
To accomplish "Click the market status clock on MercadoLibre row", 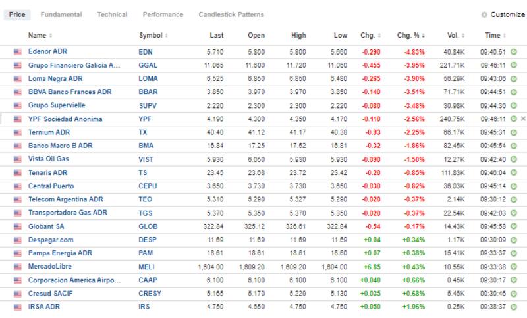I will pos(514,267).
